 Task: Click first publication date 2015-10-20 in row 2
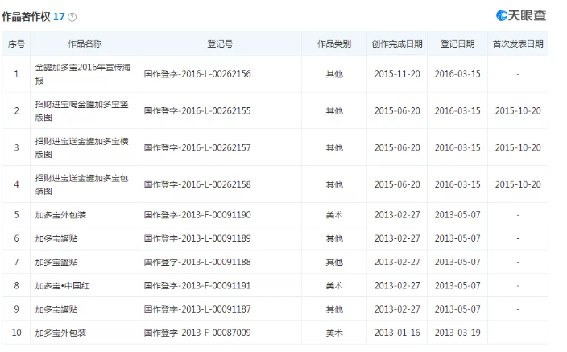point(518,110)
